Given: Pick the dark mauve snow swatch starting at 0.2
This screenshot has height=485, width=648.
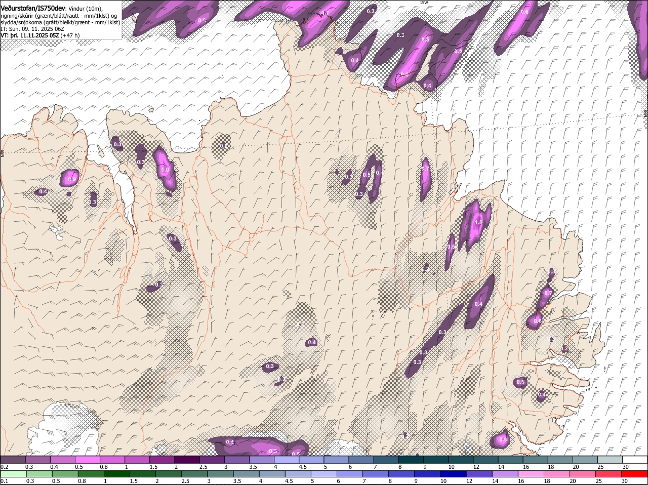Looking at the screenshot, I should click(13, 459).
